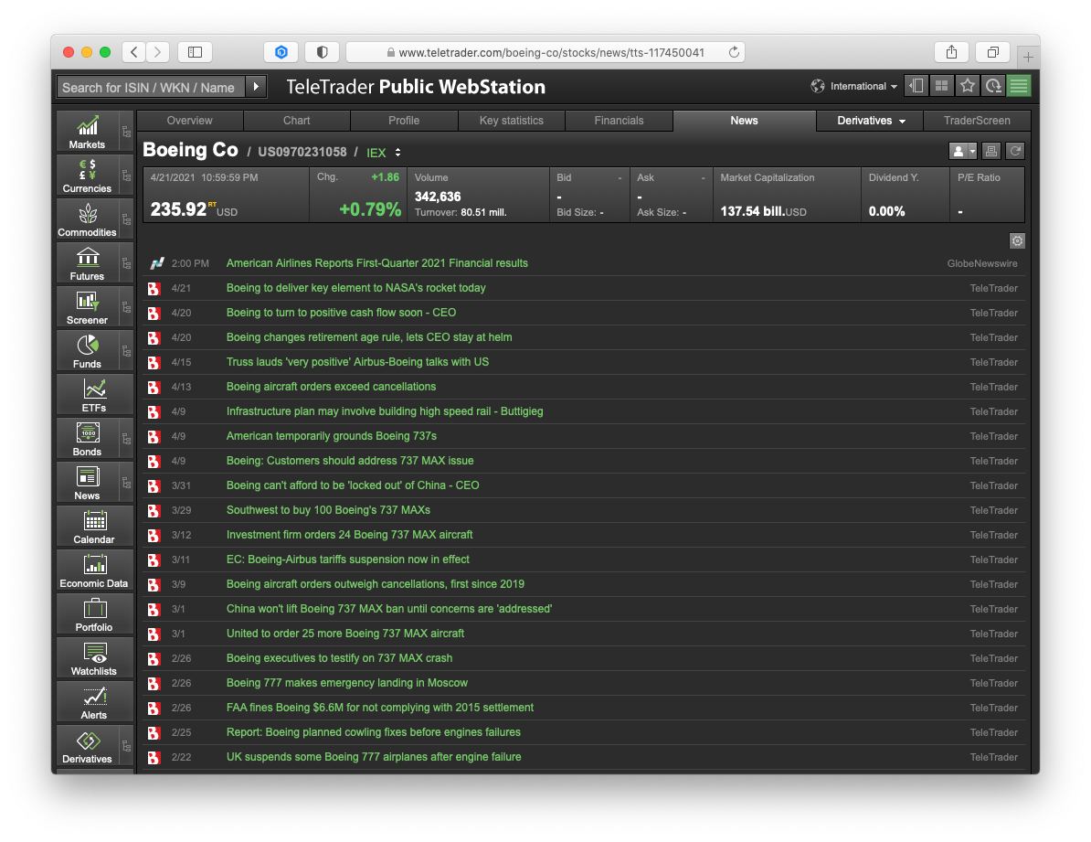Open the Economic Data section
This screenshot has width=1091, height=842.
[x=94, y=570]
